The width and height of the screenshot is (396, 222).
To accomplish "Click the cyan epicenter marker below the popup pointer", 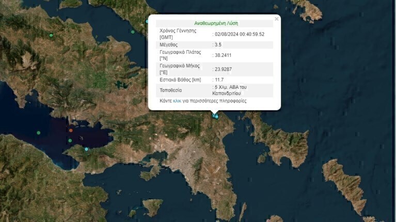I will pos(217,117).
